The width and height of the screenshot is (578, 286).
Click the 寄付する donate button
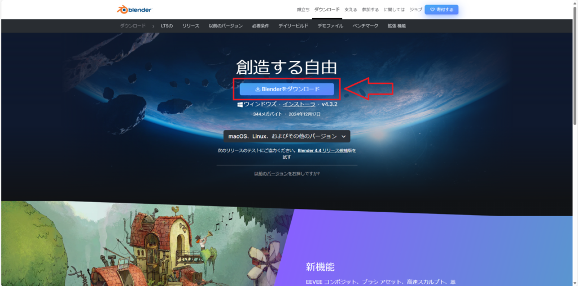coord(441,10)
